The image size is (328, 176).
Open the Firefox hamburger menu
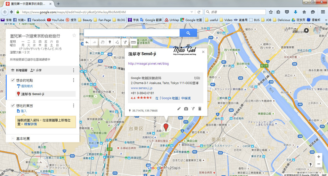click(x=323, y=12)
